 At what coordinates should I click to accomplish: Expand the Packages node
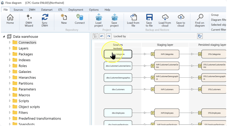(10, 54)
